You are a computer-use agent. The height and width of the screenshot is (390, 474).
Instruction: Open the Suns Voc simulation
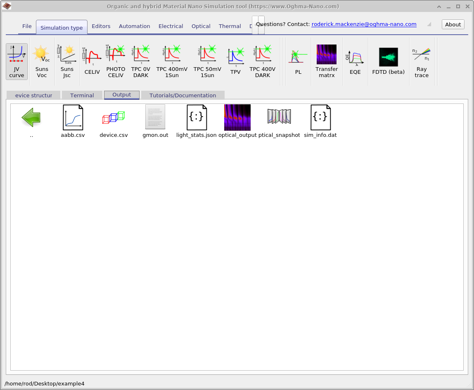tap(42, 61)
